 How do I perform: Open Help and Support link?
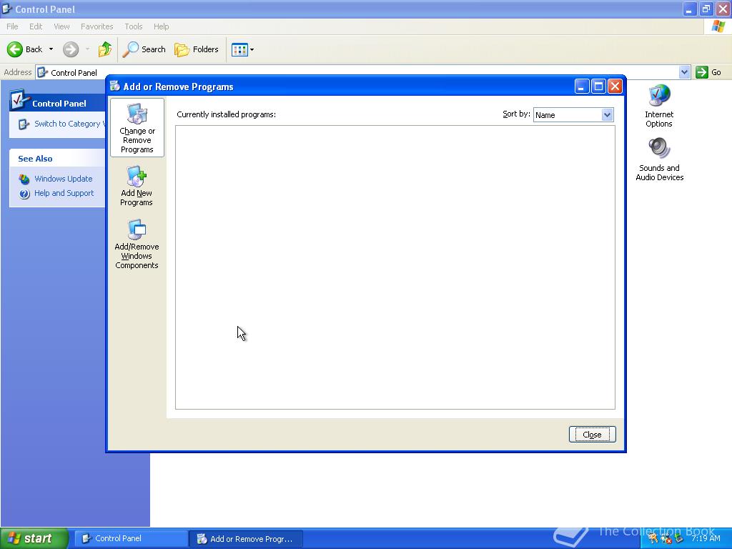click(64, 193)
